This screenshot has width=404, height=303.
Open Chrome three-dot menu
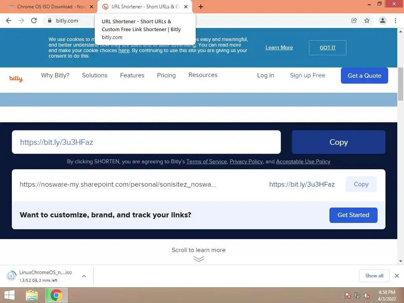click(395, 21)
